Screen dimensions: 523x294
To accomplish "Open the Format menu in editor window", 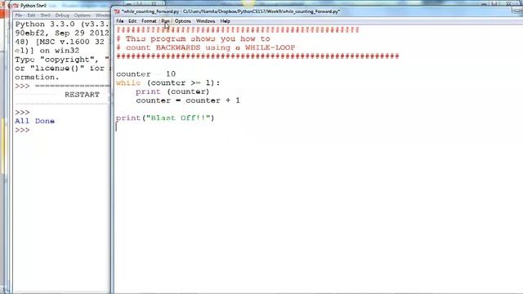I will coord(149,21).
